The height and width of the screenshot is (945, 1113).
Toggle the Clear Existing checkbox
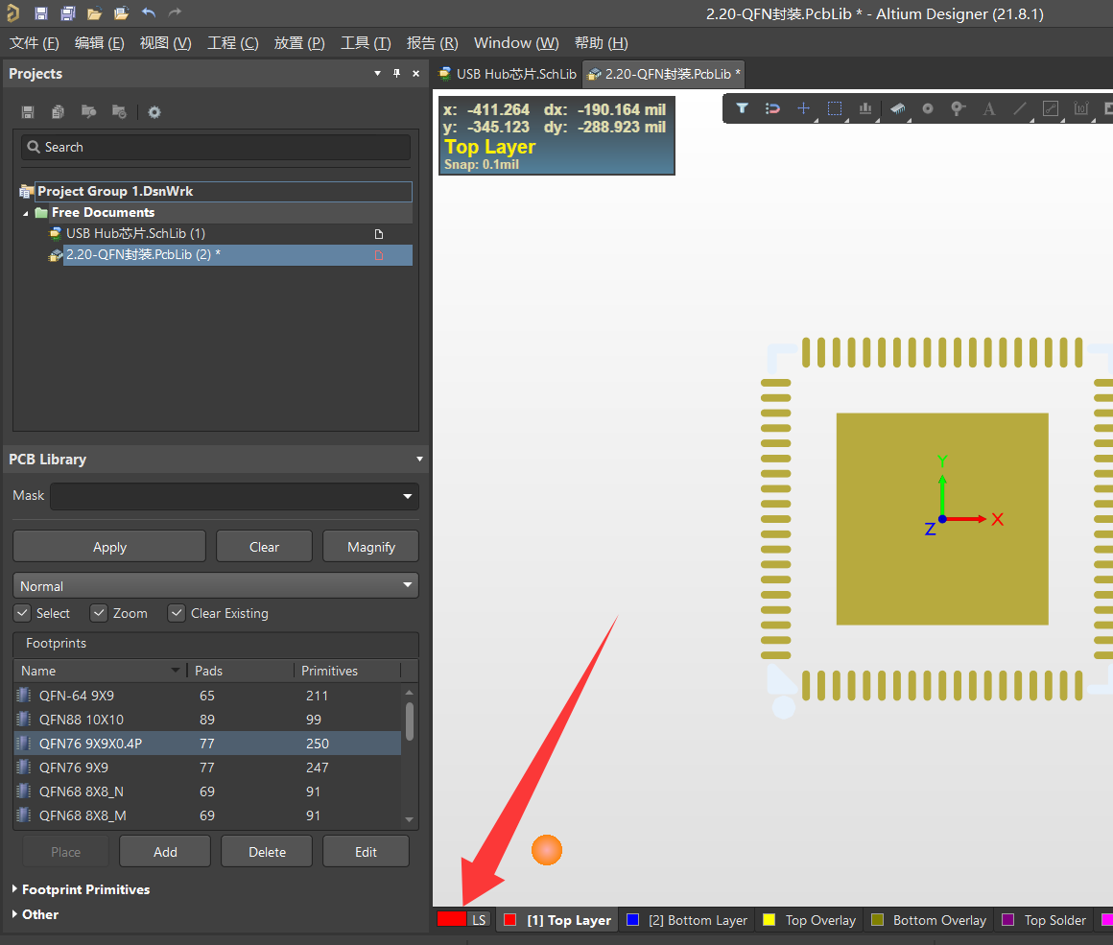(177, 613)
